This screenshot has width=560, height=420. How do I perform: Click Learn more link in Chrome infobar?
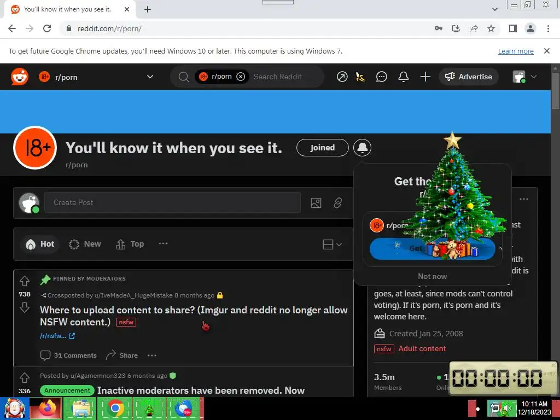(x=516, y=51)
